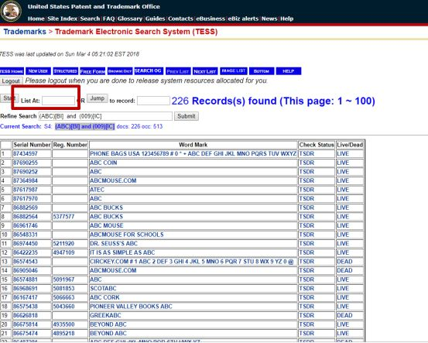
Task: Click the Jump button
Action: [98, 98]
